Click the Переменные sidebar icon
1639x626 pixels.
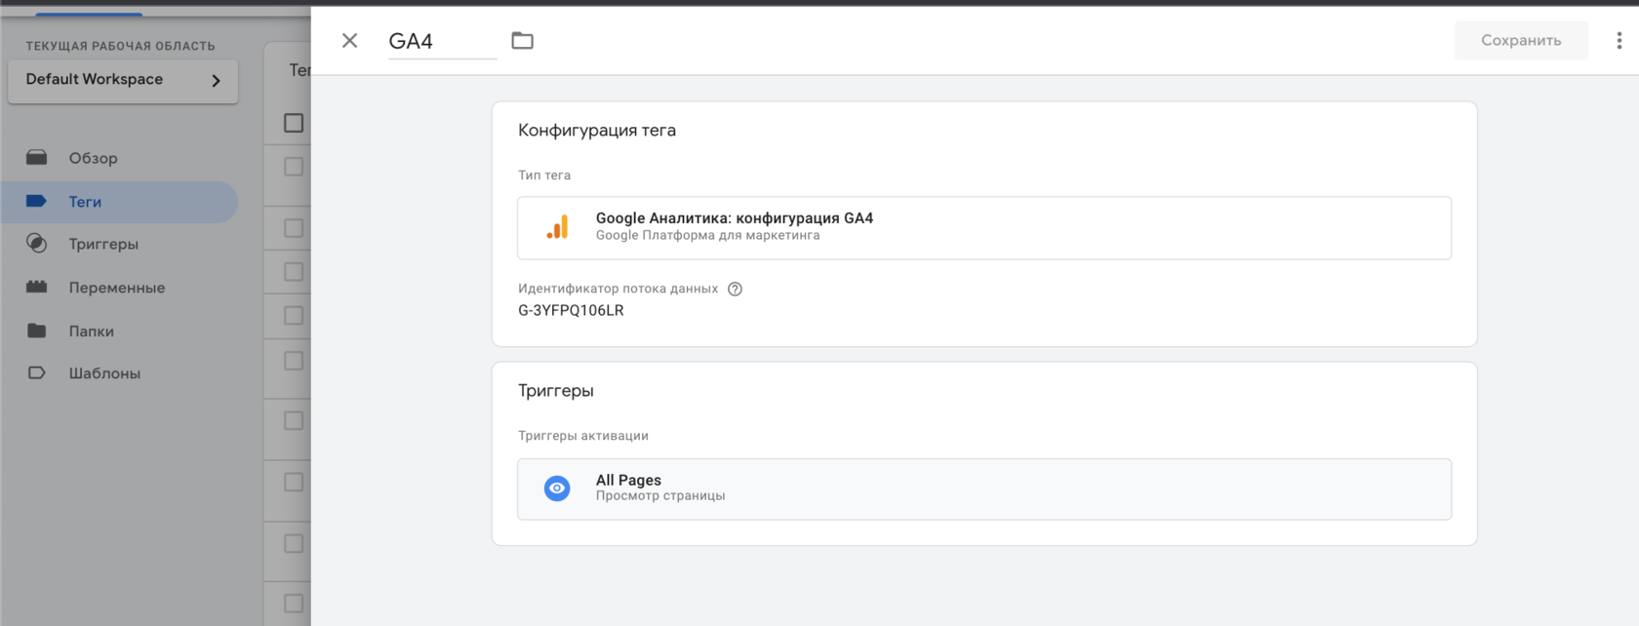[37, 288]
